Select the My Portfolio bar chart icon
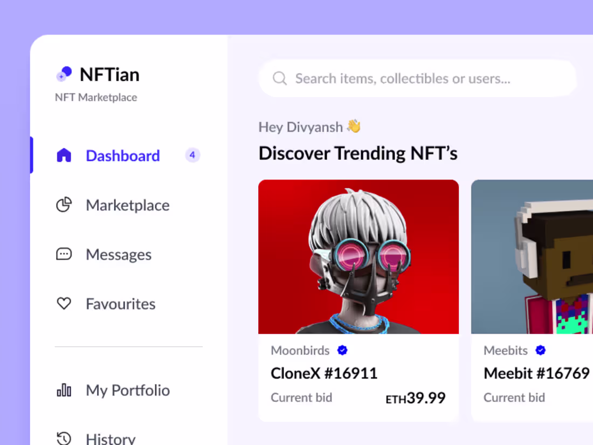 click(64, 390)
